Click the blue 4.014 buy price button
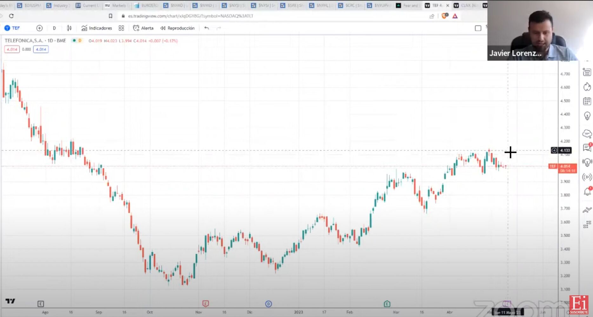This screenshot has width=593, height=317. (x=41, y=49)
